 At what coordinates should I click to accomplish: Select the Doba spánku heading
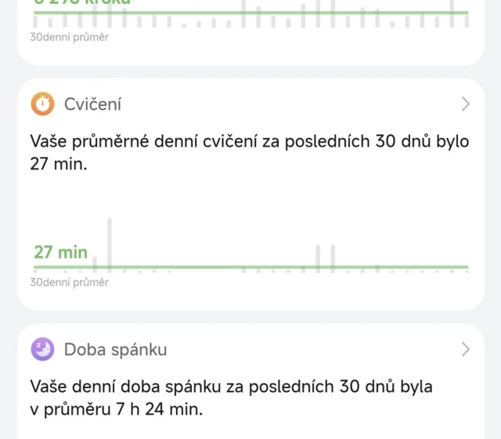115,349
